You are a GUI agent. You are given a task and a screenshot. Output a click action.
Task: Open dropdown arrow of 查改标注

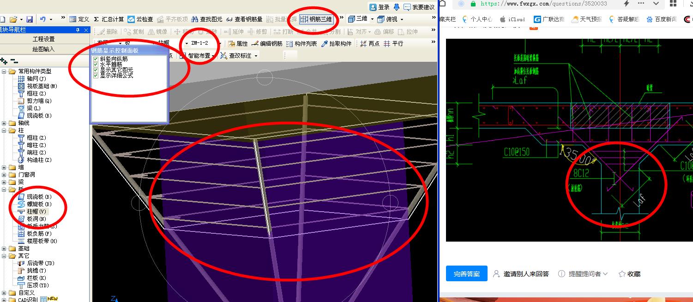coord(255,56)
